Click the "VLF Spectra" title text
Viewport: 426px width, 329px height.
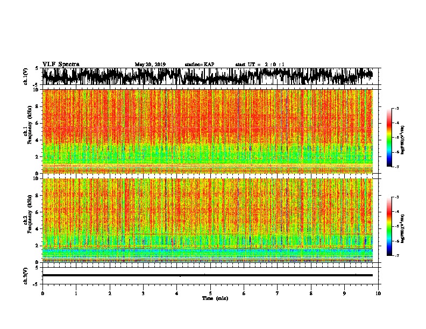click(61, 65)
